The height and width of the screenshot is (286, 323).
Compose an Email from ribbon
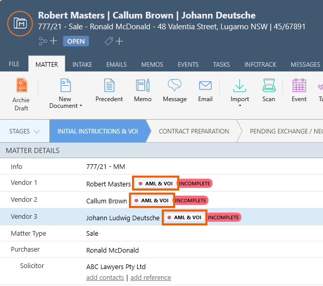[205, 85]
